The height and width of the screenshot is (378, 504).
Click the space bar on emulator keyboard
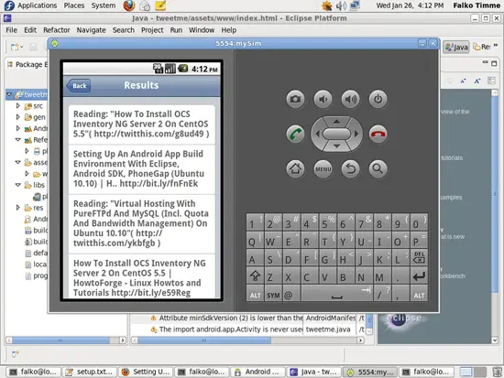pyautogui.click(x=336, y=294)
